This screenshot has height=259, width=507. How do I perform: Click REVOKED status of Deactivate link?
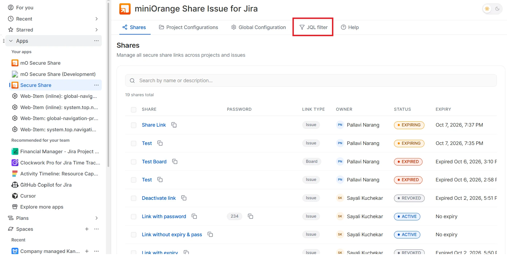pos(409,198)
